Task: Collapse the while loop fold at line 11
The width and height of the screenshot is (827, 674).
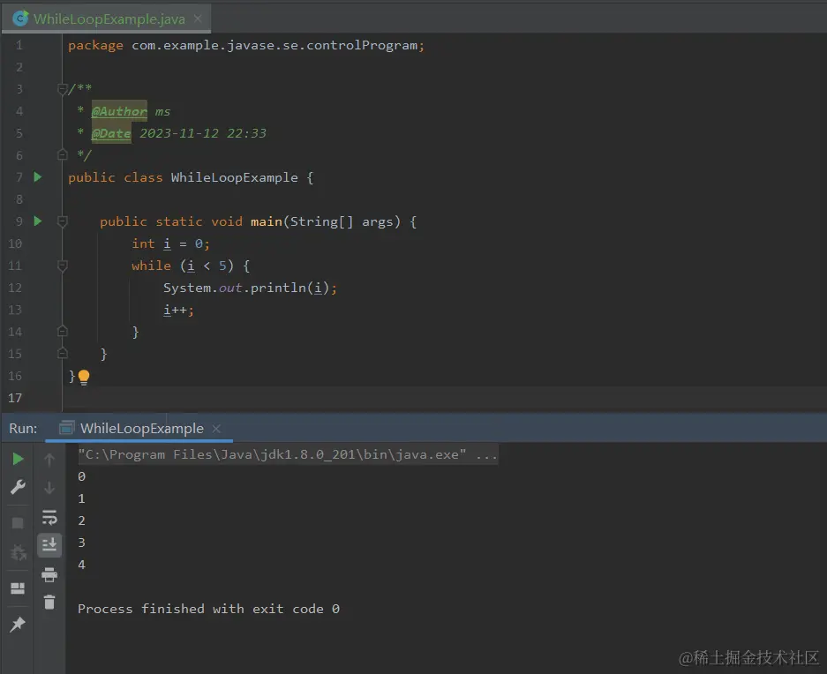Action: tap(63, 266)
